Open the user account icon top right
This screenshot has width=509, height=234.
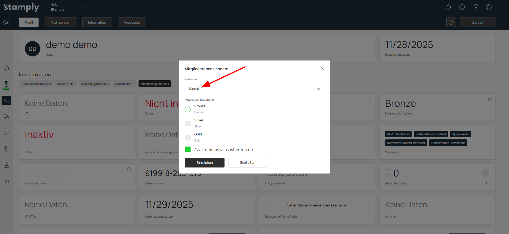click(489, 7)
